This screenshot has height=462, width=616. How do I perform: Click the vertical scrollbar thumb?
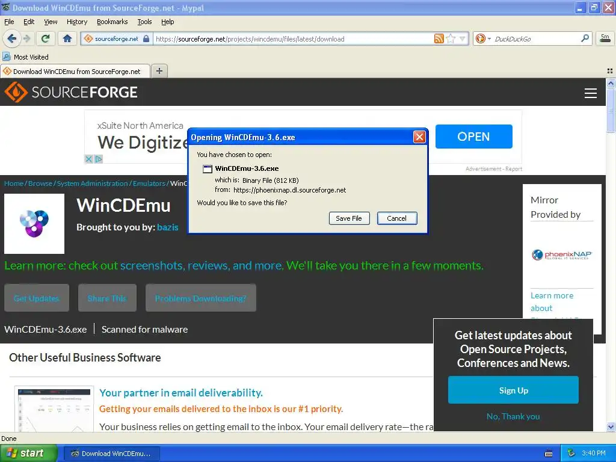coord(611,111)
